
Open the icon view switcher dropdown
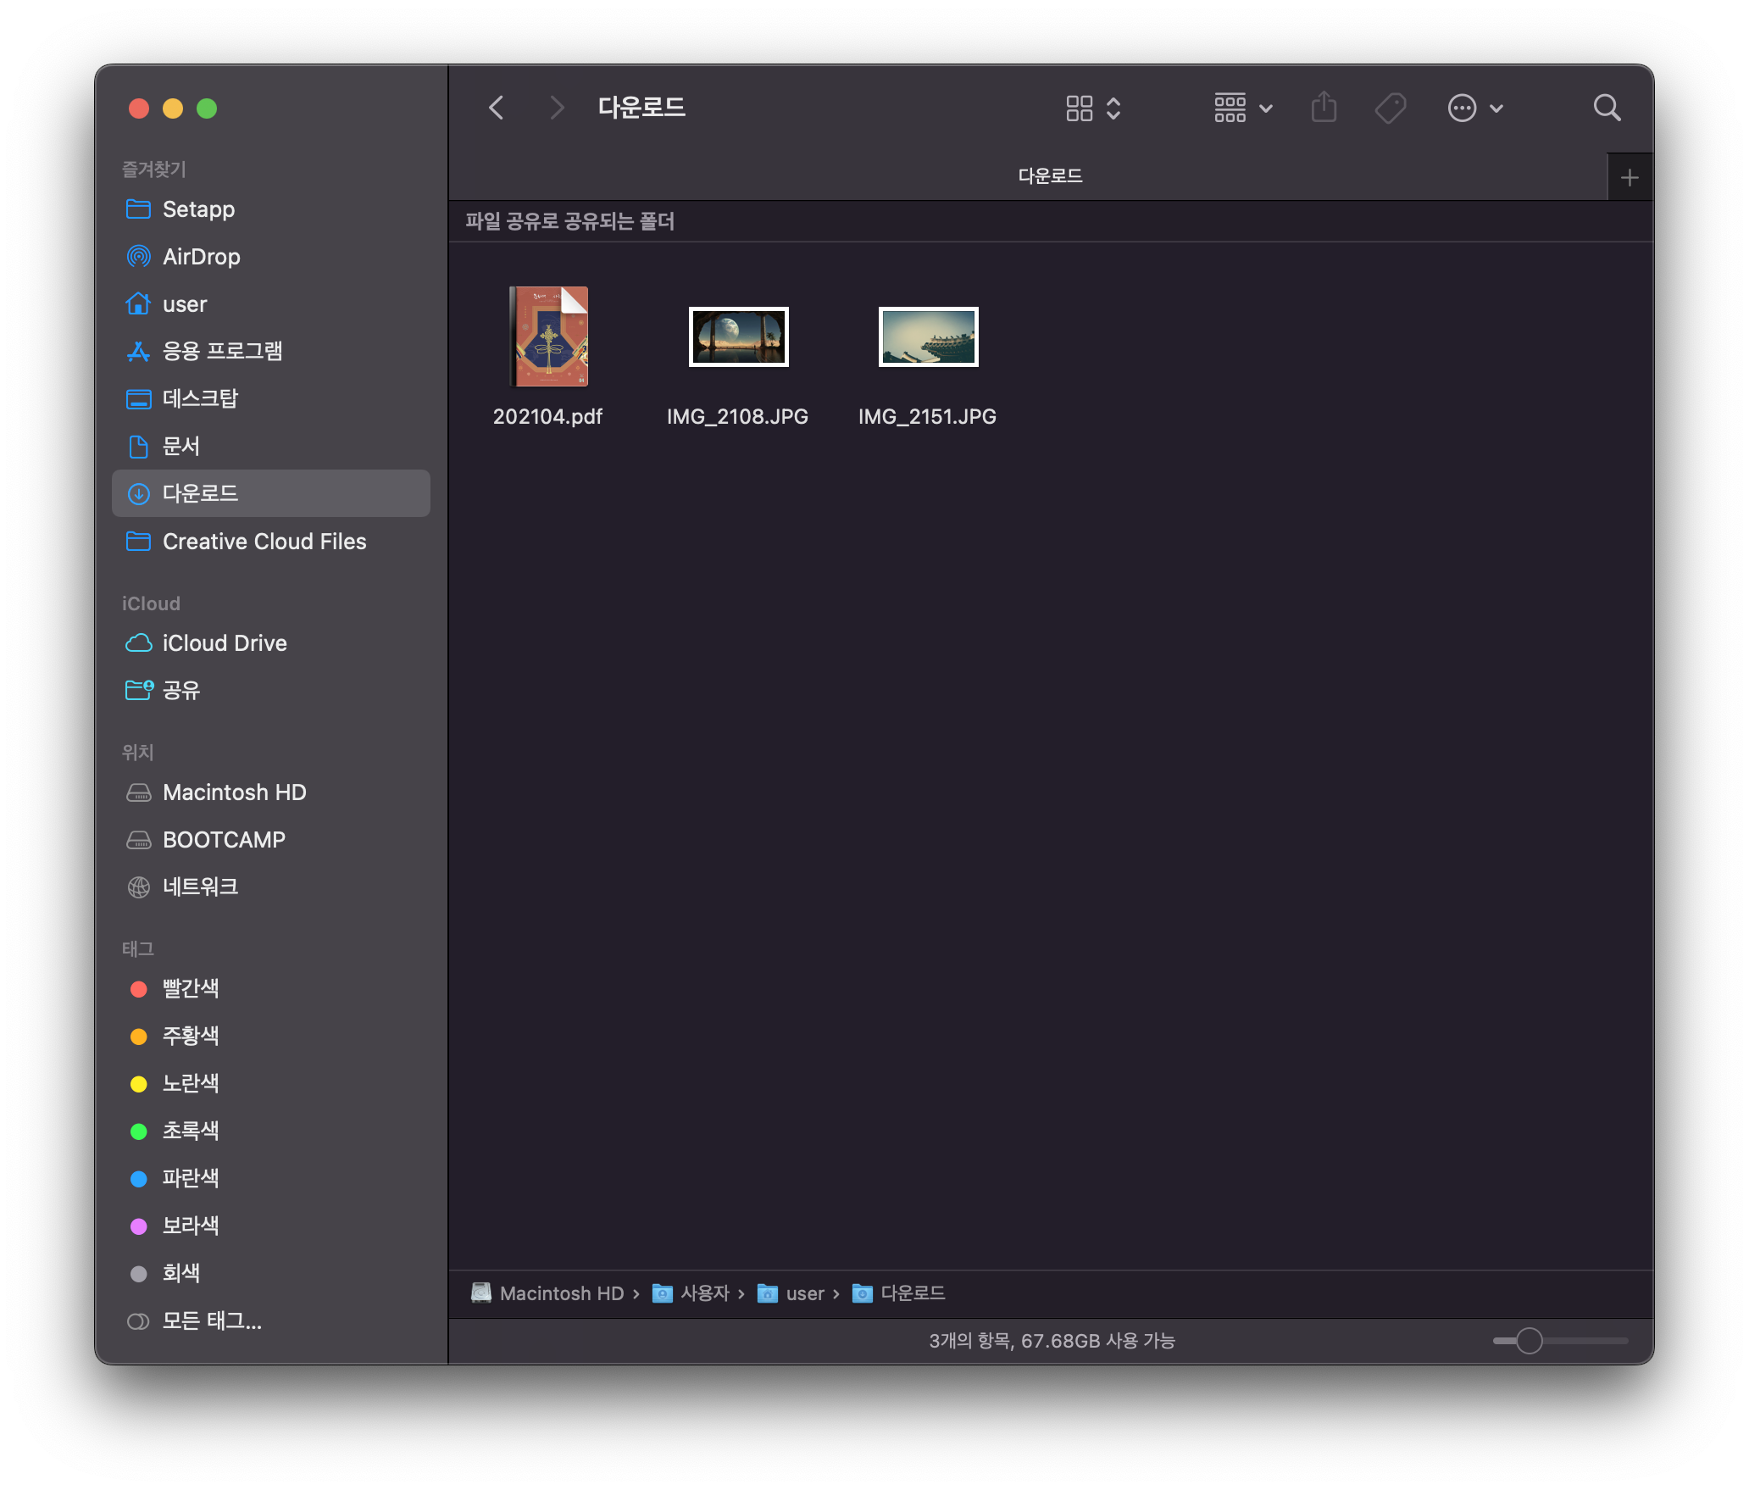[x=1093, y=108]
